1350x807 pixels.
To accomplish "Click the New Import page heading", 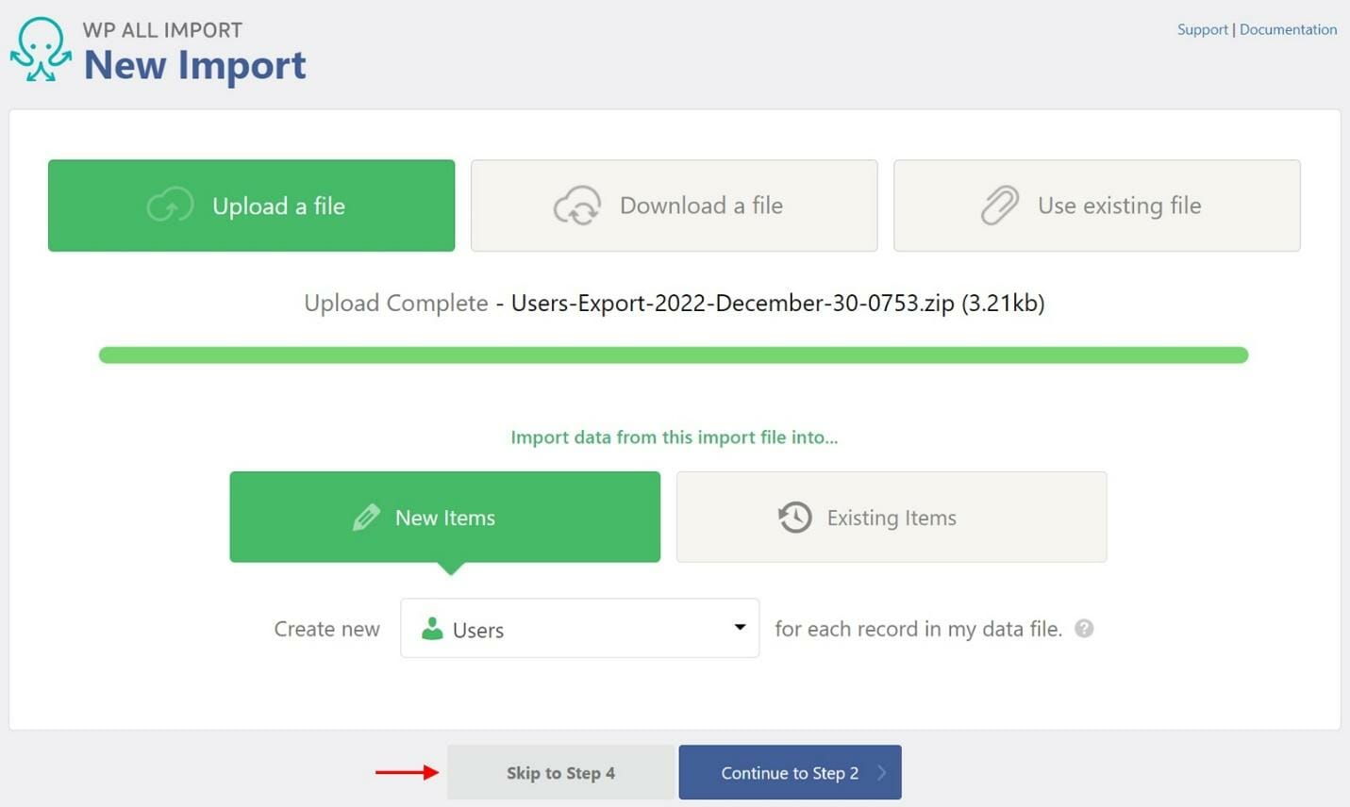I will [194, 65].
